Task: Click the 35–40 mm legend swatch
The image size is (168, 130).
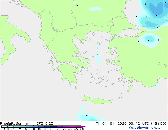Action: click(66, 127)
